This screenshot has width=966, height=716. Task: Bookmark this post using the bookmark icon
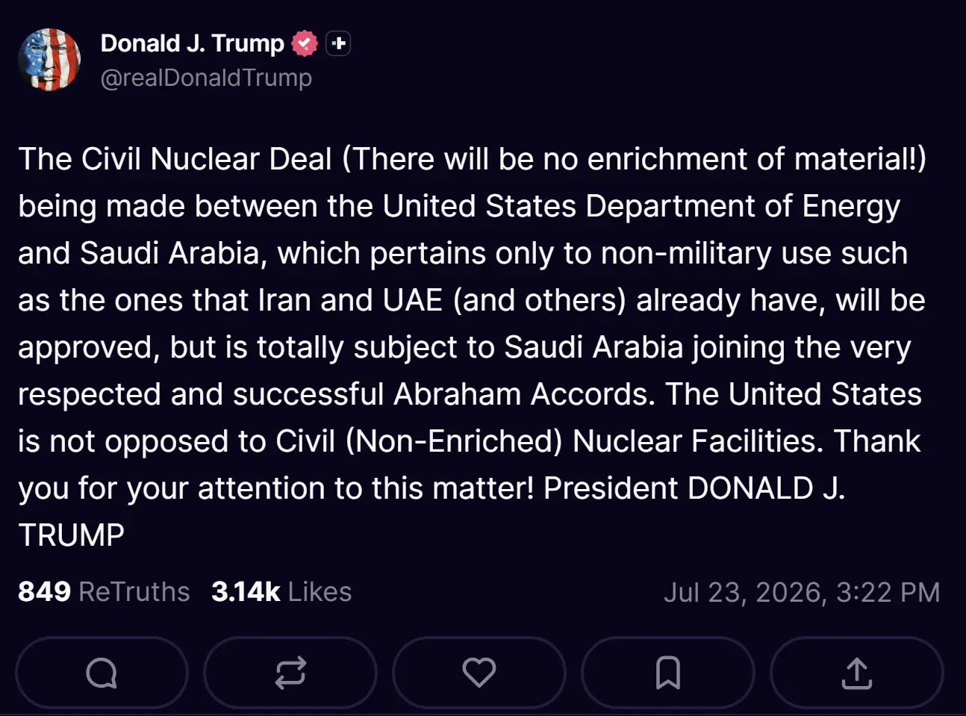pos(668,673)
